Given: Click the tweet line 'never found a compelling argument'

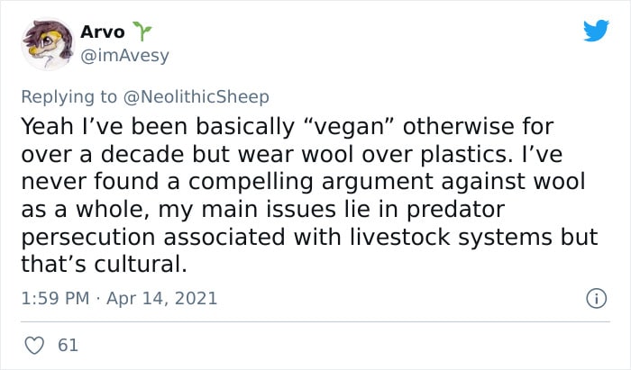Looking at the screenshot, I should [303, 182].
